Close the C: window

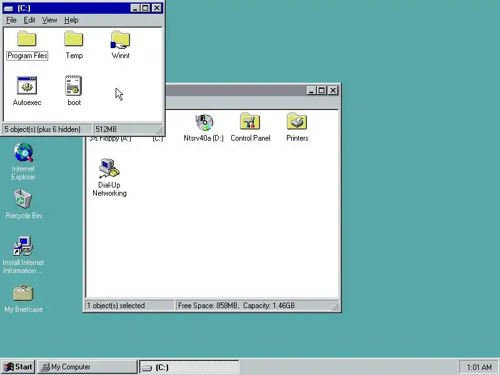point(157,8)
